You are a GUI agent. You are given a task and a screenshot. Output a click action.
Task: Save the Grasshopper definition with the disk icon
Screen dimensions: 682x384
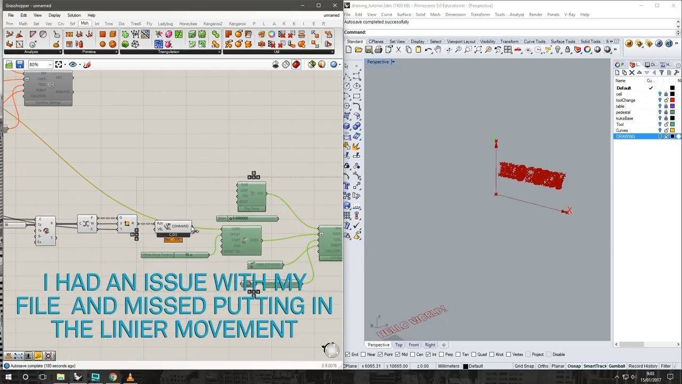pos(20,65)
